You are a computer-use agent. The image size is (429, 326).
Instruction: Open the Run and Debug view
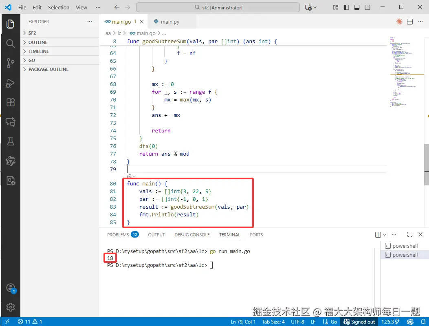click(11, 83)
